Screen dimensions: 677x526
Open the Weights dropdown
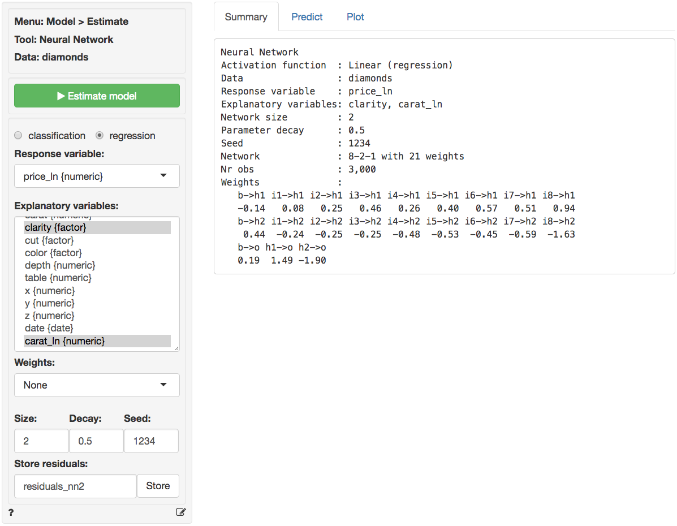[x=97, y=385]
